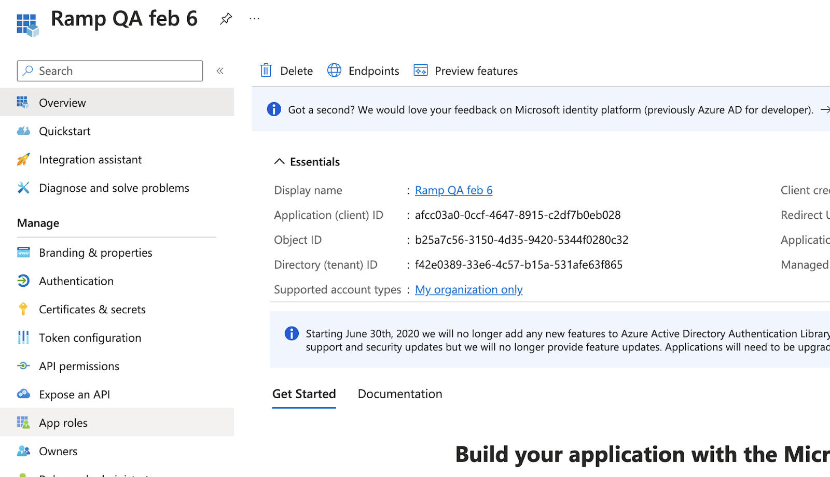Click the Manage section heading

pyautogui.click(x=38, y=223)
